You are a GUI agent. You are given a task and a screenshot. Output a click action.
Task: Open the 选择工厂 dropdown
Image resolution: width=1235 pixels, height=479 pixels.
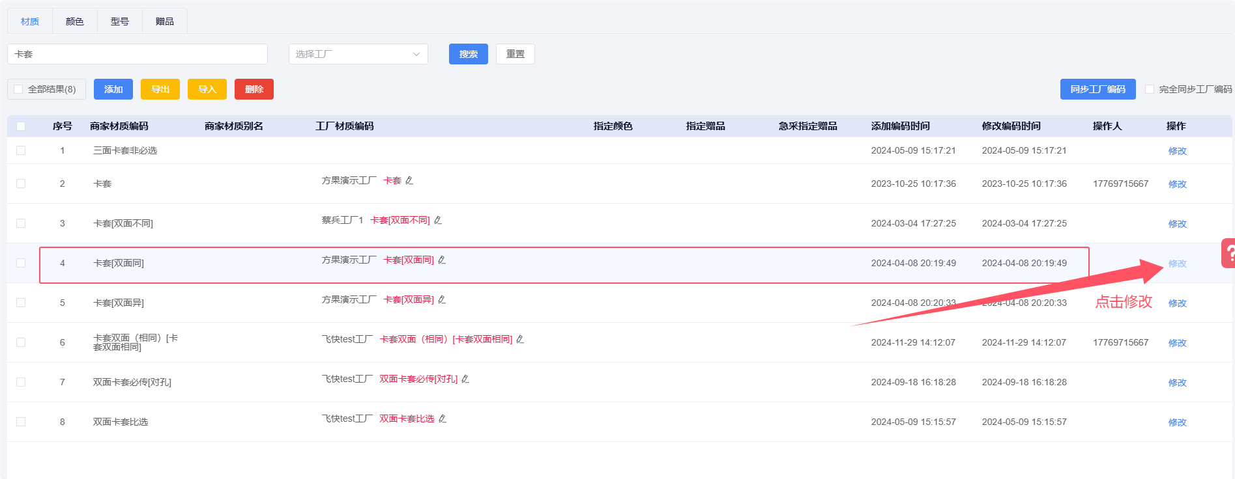point(358,54)
